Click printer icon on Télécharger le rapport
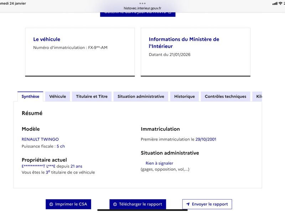This screenshot has width=285, height=213. coord(115,204)
